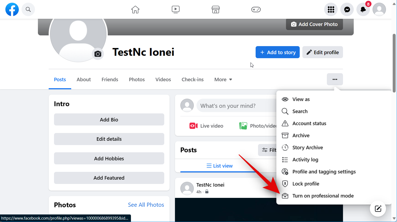Collapse the three-dots profile options menu
The image size is (397, 222).
pos(335,79)
